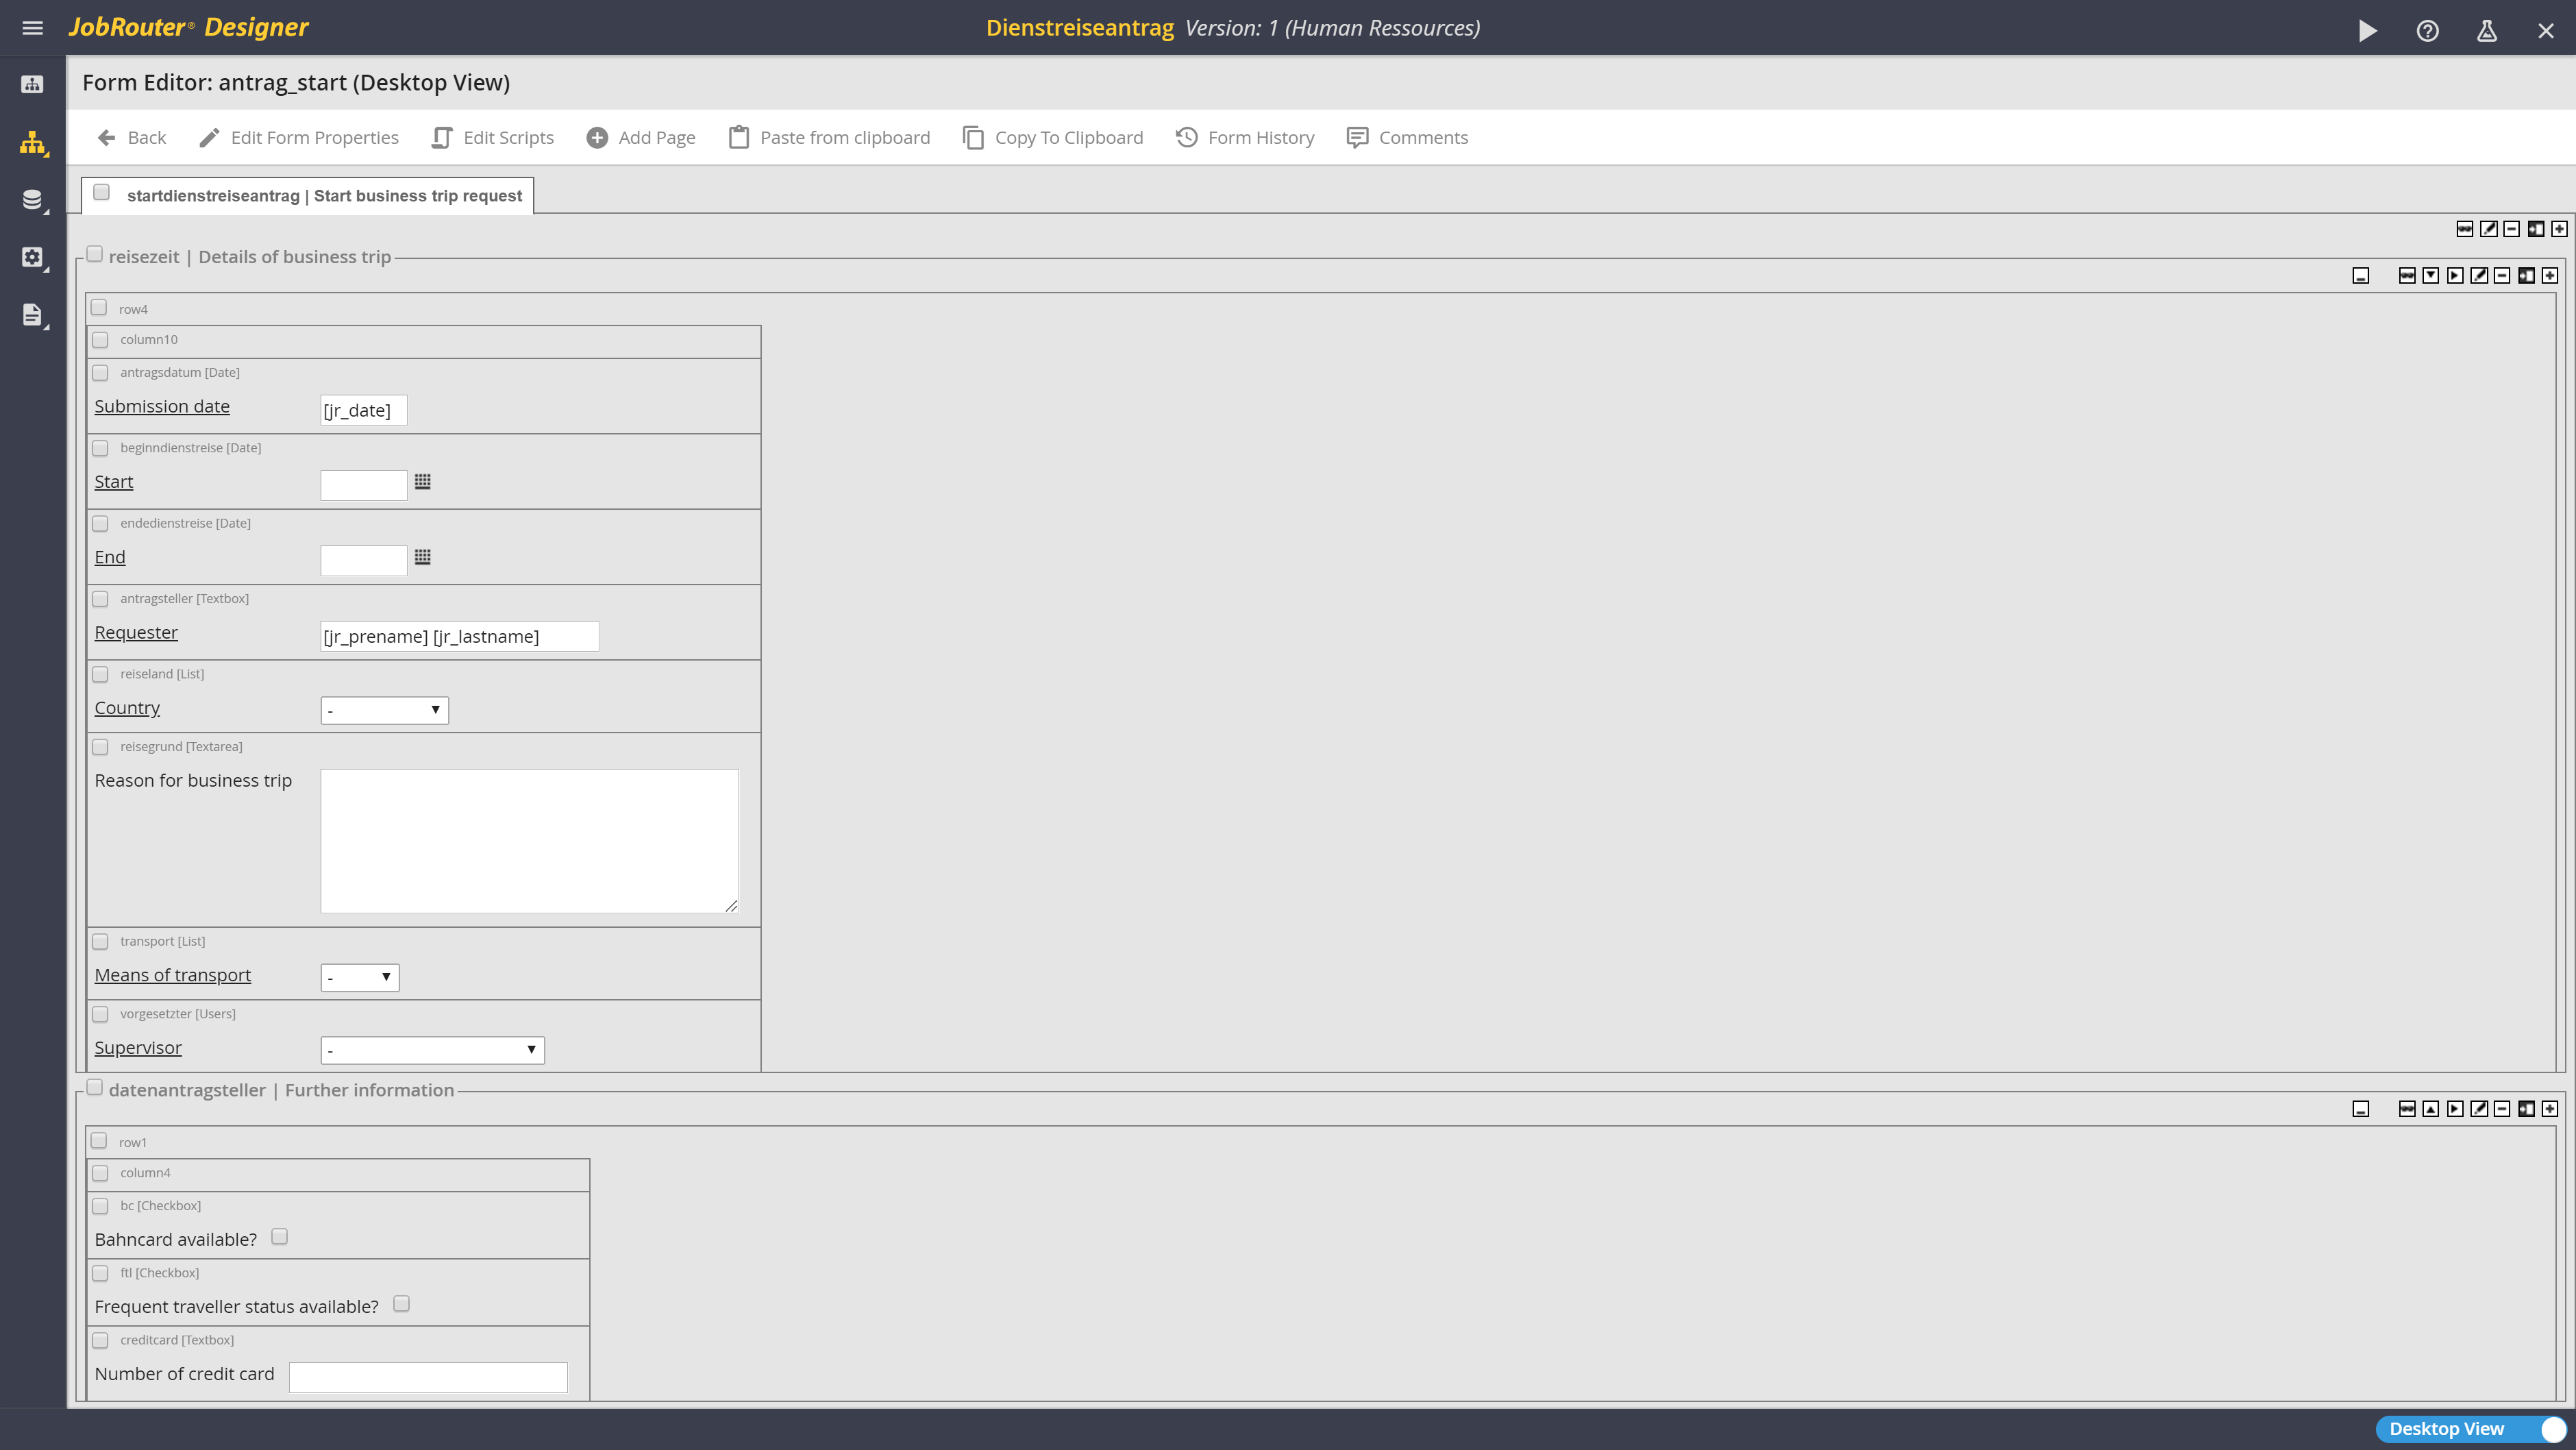
Task: Click the pencil edit icon for reisezeit section
Action: click(2479, 276)
